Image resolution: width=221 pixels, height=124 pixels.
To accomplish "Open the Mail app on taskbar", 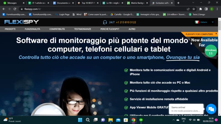I will click(118, 120).
